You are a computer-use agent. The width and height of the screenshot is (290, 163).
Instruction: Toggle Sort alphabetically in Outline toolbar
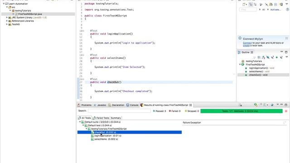coord(263,58)
